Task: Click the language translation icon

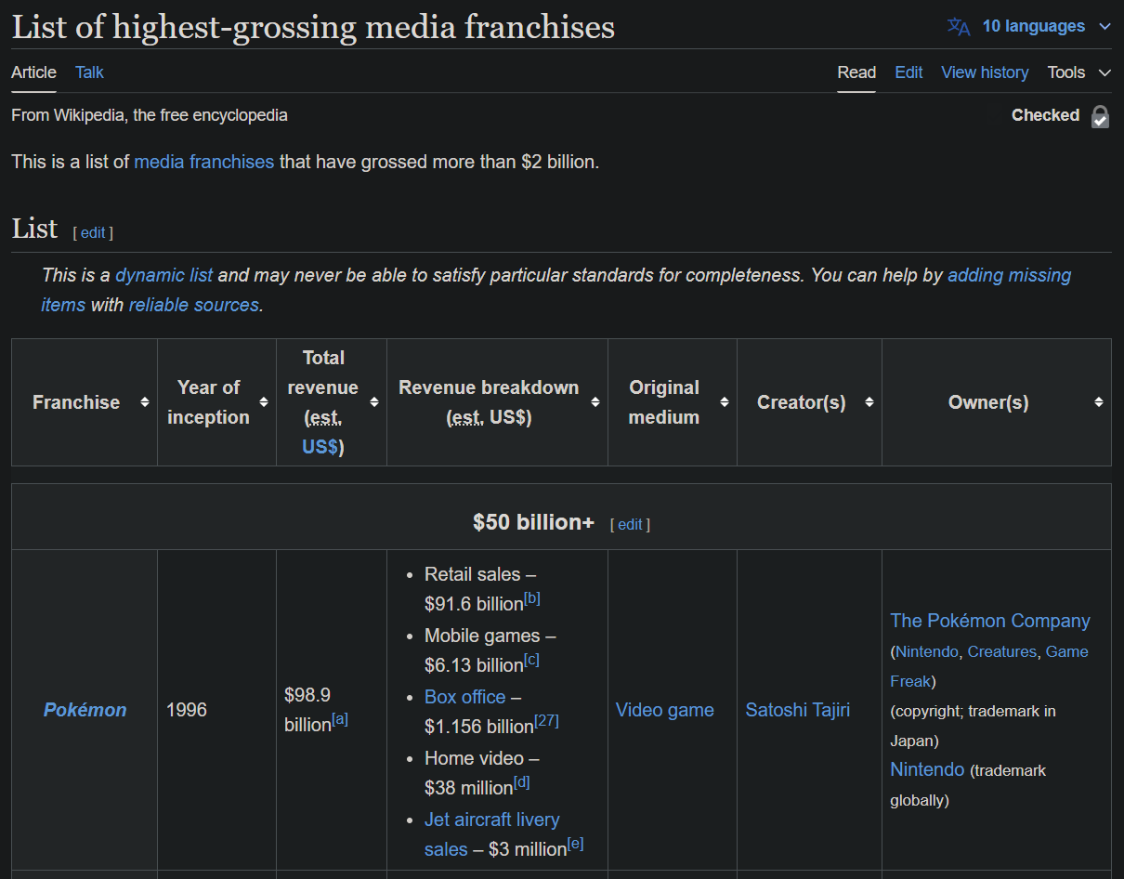Action: 959,27
